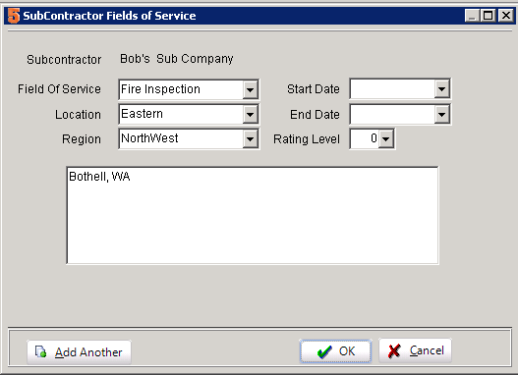This screenshot has height=375, width=518.
Task: Maximize the SubContractor Fields of Service window
Action: pos(489,16)
